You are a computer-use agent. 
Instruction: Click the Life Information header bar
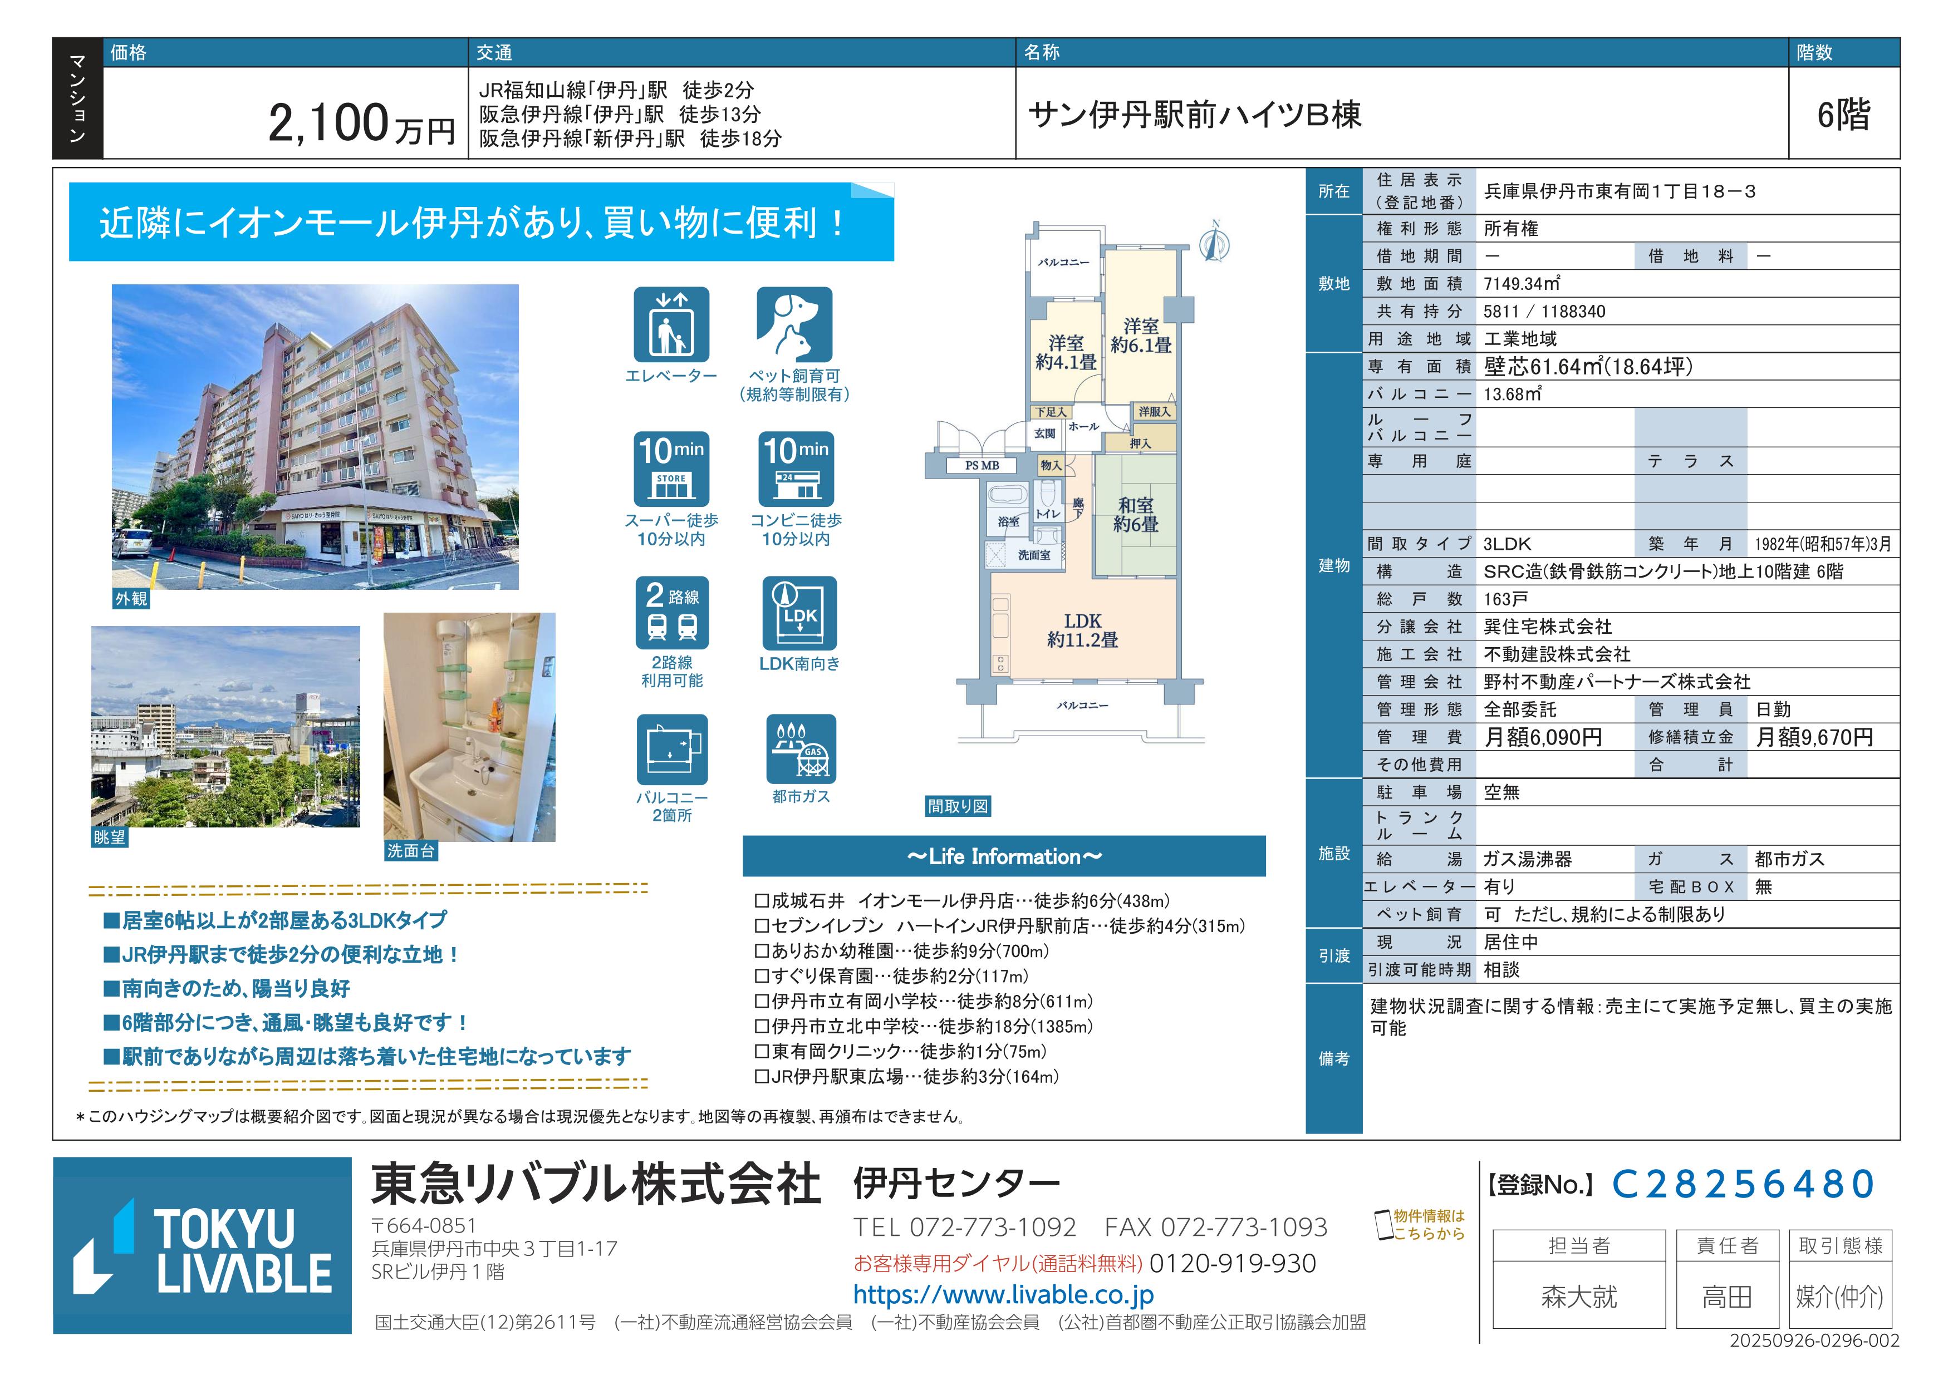(1004, 856)
